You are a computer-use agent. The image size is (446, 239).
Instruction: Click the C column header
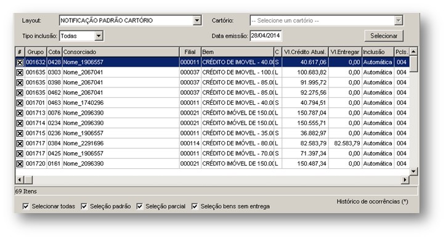pos(278,52)
